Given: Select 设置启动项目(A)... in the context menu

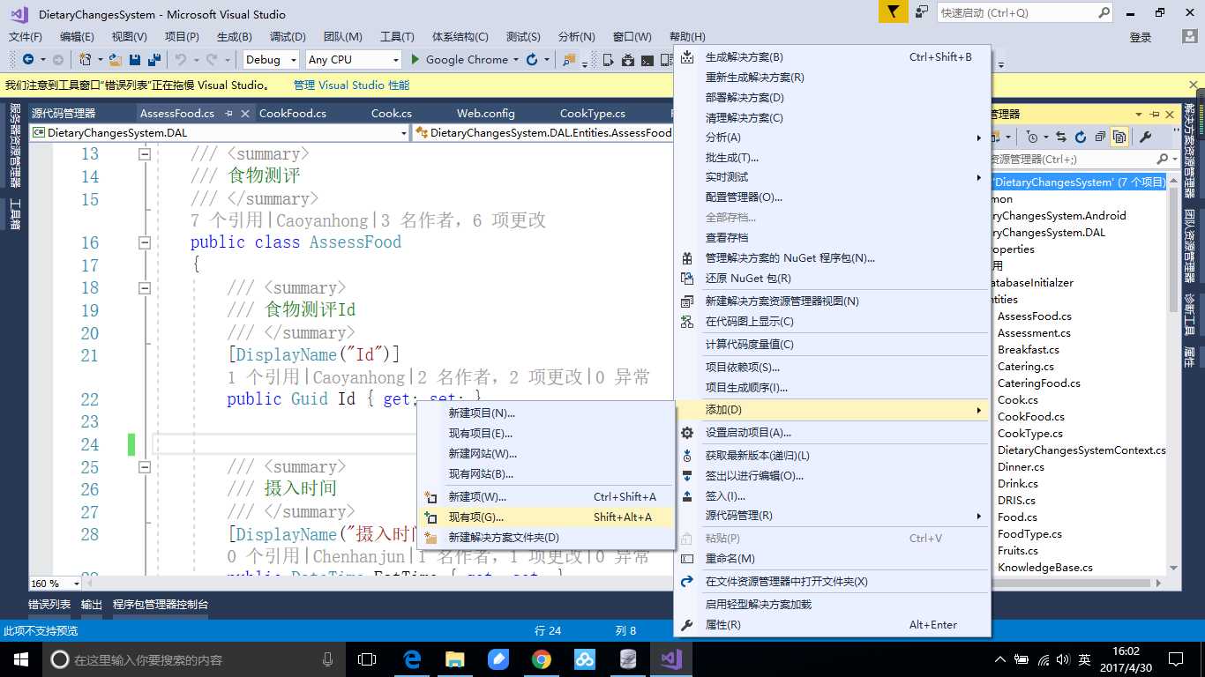Looking at the screenshot, I should (x=832, y=433).
